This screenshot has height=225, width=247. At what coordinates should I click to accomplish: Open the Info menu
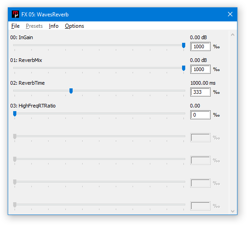(54, 26)
